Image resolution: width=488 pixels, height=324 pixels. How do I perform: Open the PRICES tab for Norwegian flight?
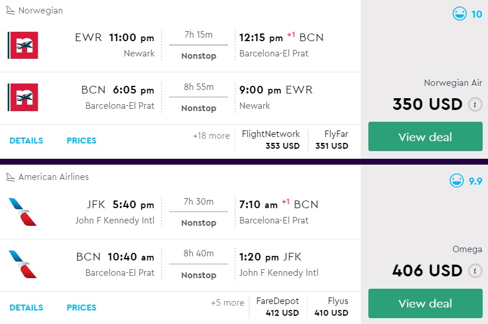81,141
